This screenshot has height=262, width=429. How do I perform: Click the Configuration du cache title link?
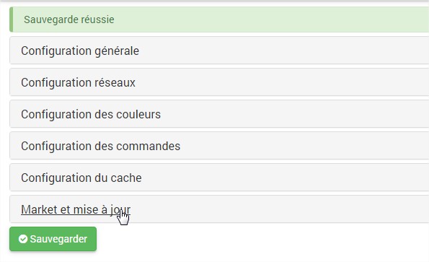81,178
